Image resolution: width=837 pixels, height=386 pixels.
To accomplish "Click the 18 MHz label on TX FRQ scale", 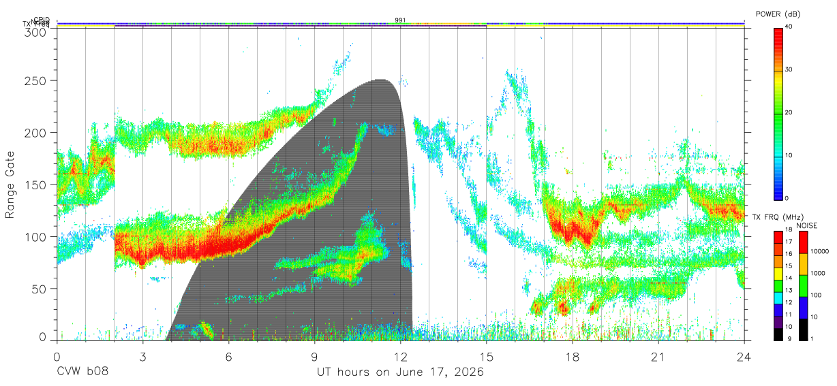I will [789, 230].
